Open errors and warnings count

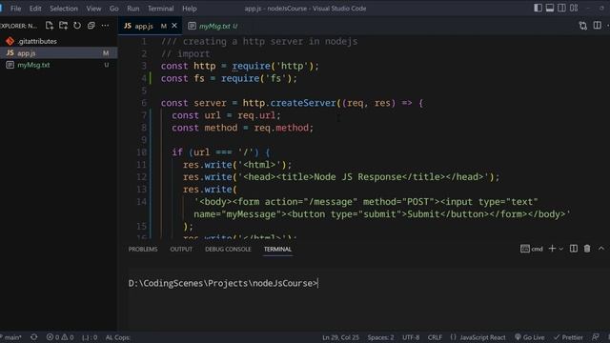click(x=60, y=337)
